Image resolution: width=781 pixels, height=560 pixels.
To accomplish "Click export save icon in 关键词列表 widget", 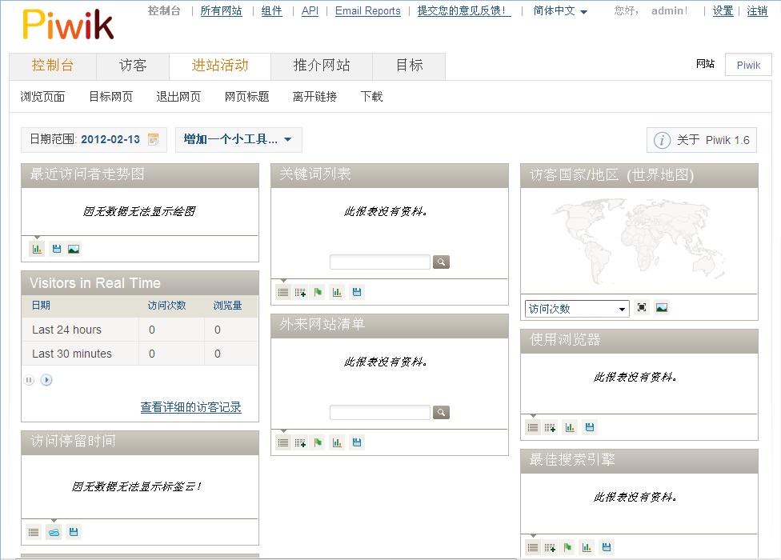I will click(357, 292).
